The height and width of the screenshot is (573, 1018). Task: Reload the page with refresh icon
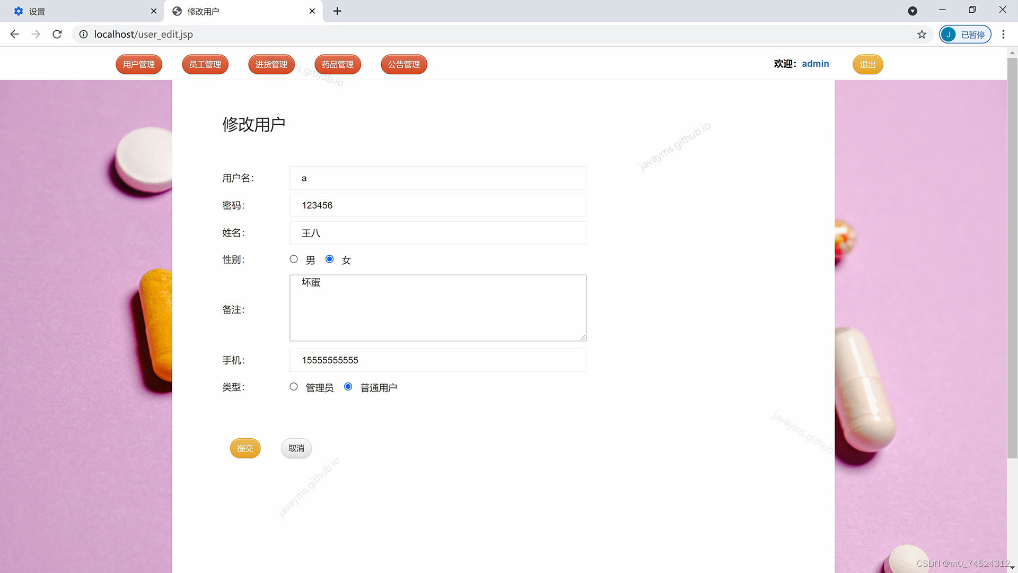(x=57, y=34)
